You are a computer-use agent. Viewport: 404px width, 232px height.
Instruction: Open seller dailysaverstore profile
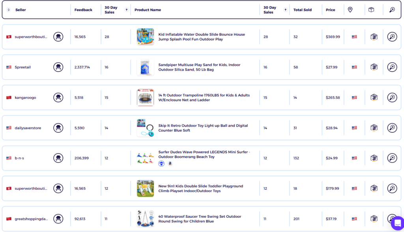click(x=28, y=128)
